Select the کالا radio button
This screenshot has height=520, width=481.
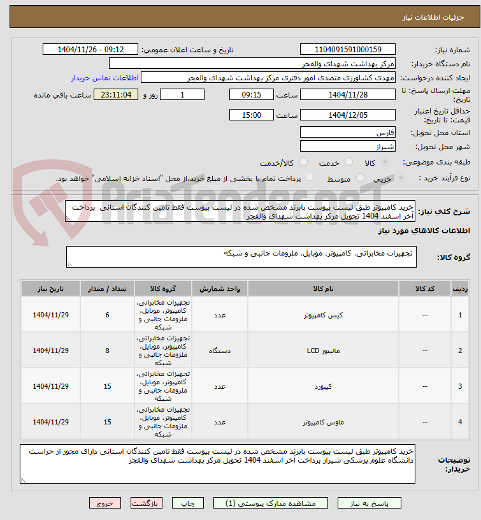pos(385,162)
